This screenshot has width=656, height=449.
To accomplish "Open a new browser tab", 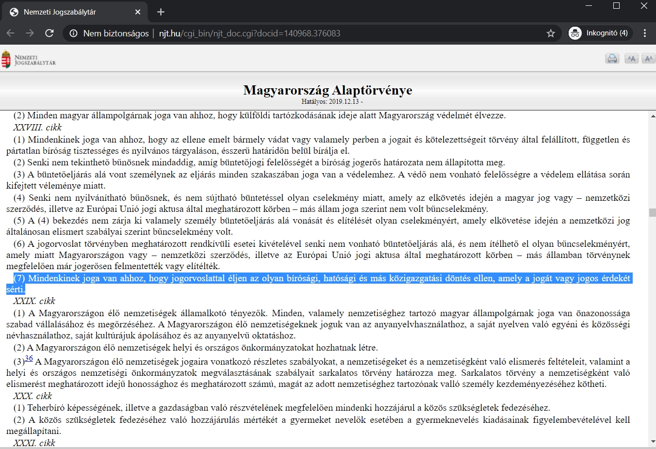I will pyautogui.click(x=161, y=12).
